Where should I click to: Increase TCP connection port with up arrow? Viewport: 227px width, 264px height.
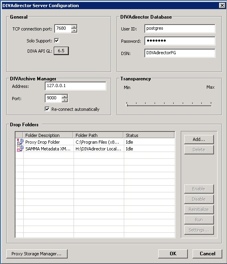point(74,27)
